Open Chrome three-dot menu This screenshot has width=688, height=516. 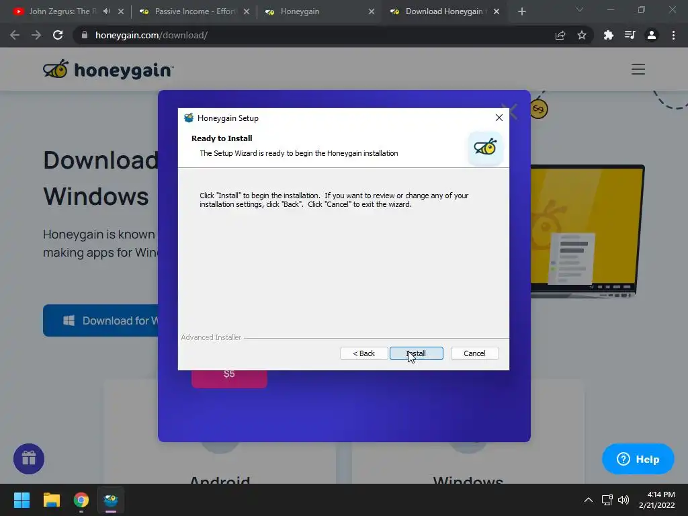(673, 35)
